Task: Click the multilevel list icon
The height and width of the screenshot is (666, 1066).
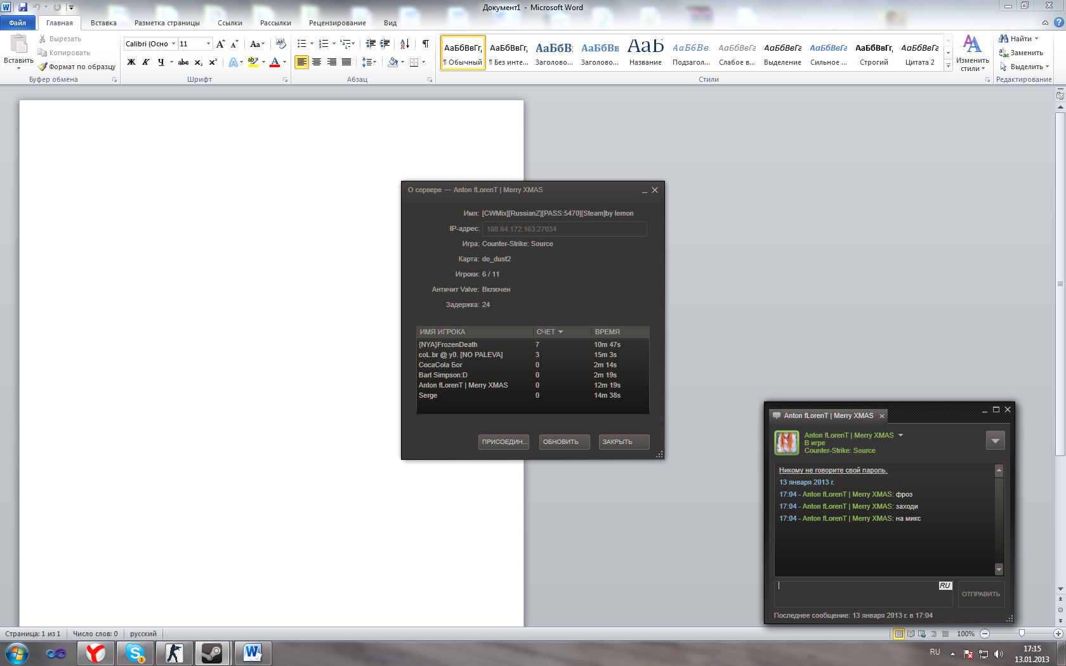Action: (x=345, y=44)
